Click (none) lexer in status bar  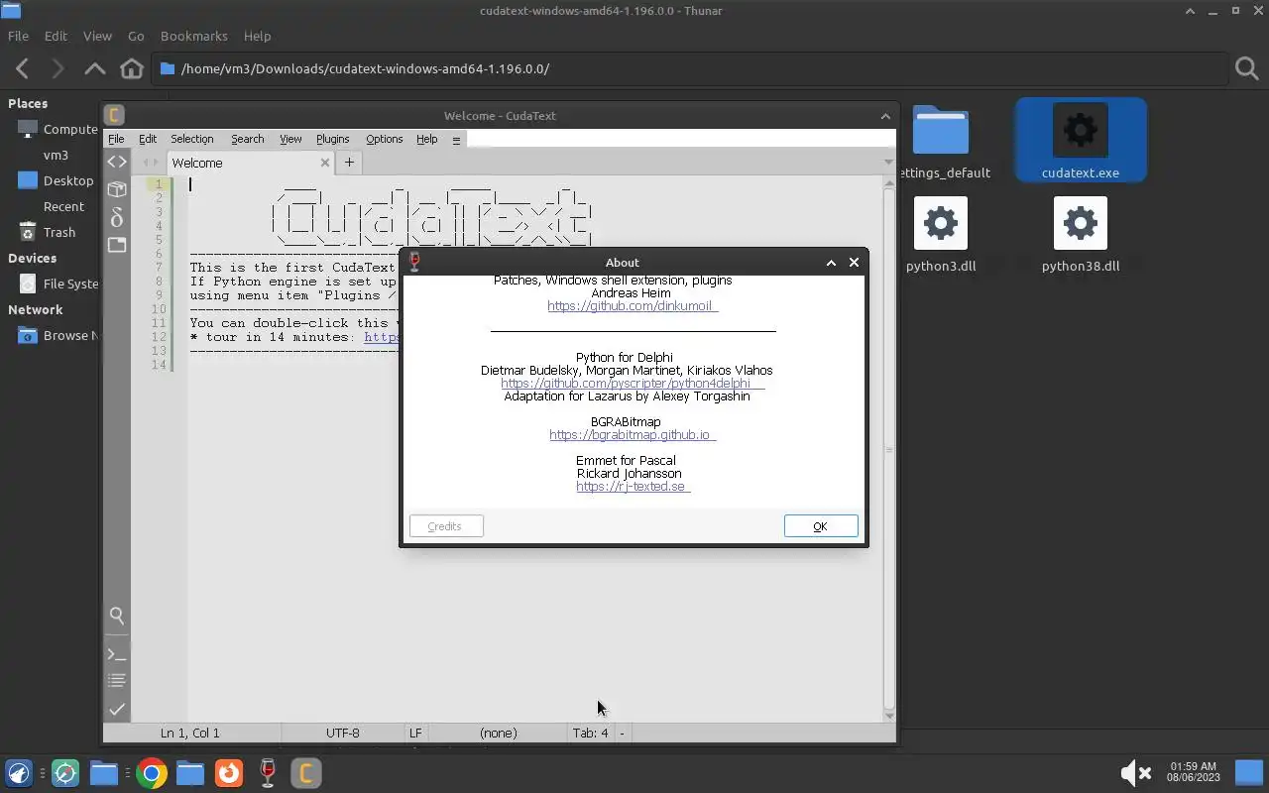coord(498,734)
